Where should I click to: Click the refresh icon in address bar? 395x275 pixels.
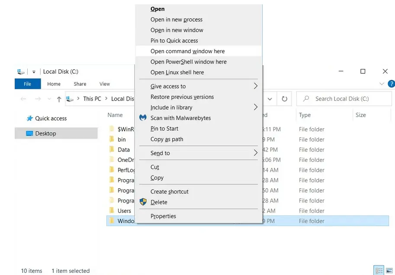point(284,99)
